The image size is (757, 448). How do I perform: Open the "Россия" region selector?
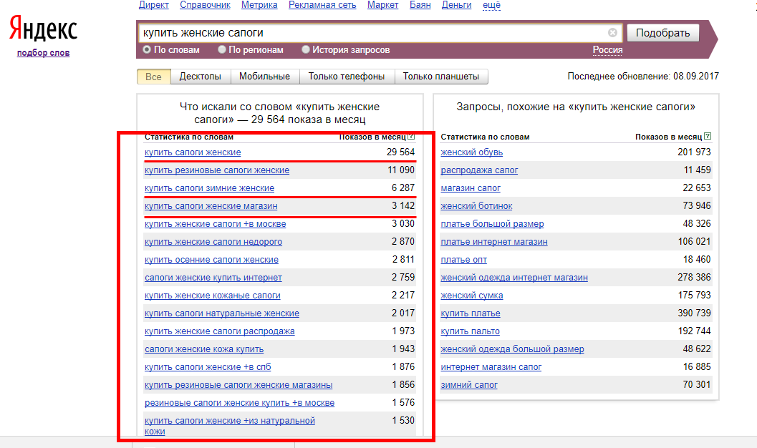[607, 50]
